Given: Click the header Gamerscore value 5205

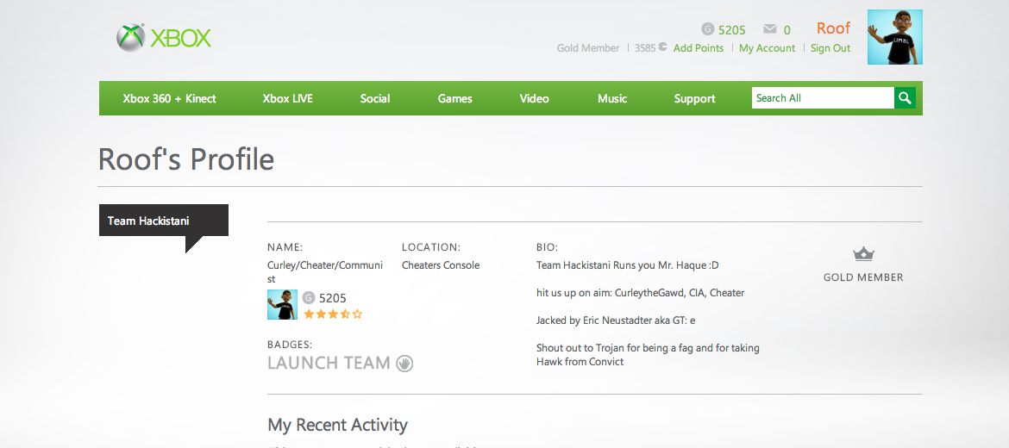Looking at the screenshot, I should (731, 29).
